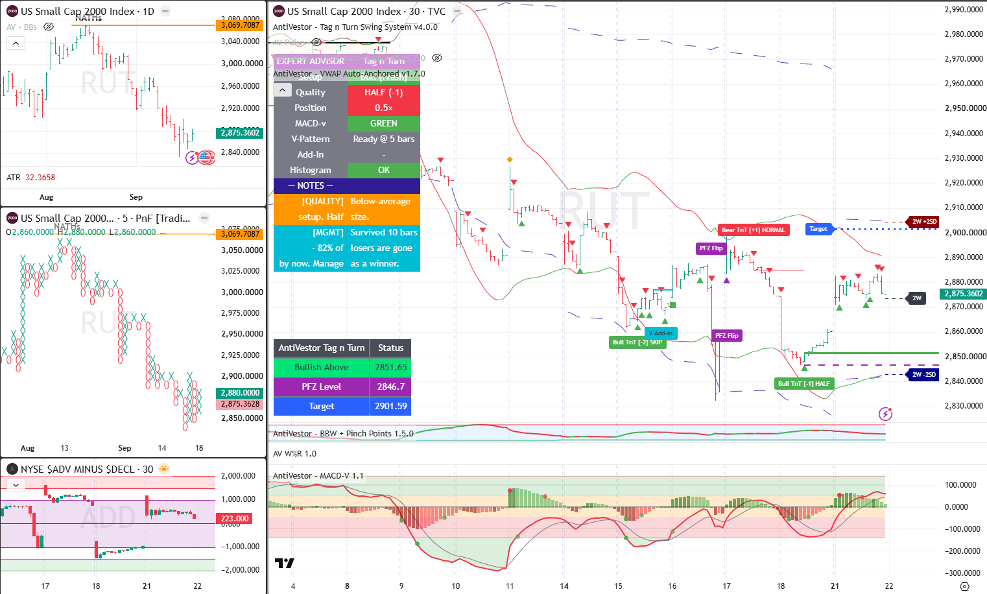987x594 pixels.
Task: Open the US flag economic events icon on the 1D chart
Action: (206, 158)
